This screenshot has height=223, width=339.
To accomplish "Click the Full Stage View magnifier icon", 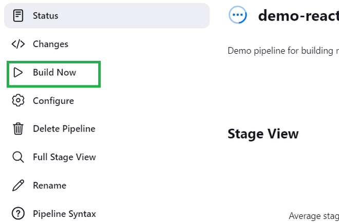I will coord(18,157).
